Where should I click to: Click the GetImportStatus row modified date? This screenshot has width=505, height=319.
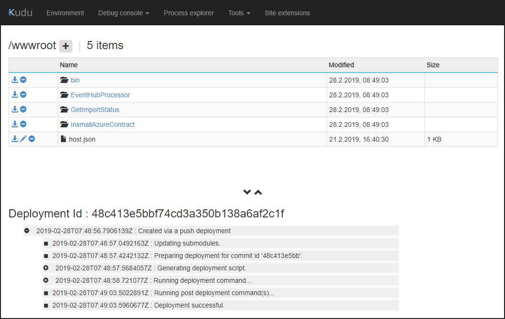[x=359, y=110]
